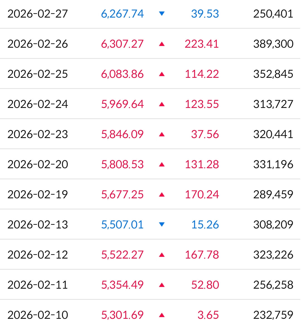Click the change value 3.65
This screenshot has height=328, width=301.
[208, 315]
